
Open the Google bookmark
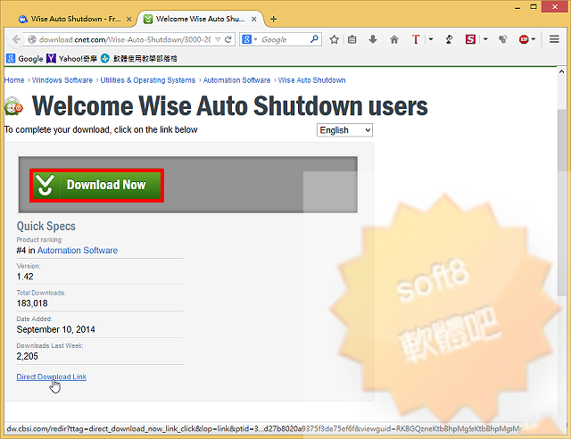[x=25, y=58]
